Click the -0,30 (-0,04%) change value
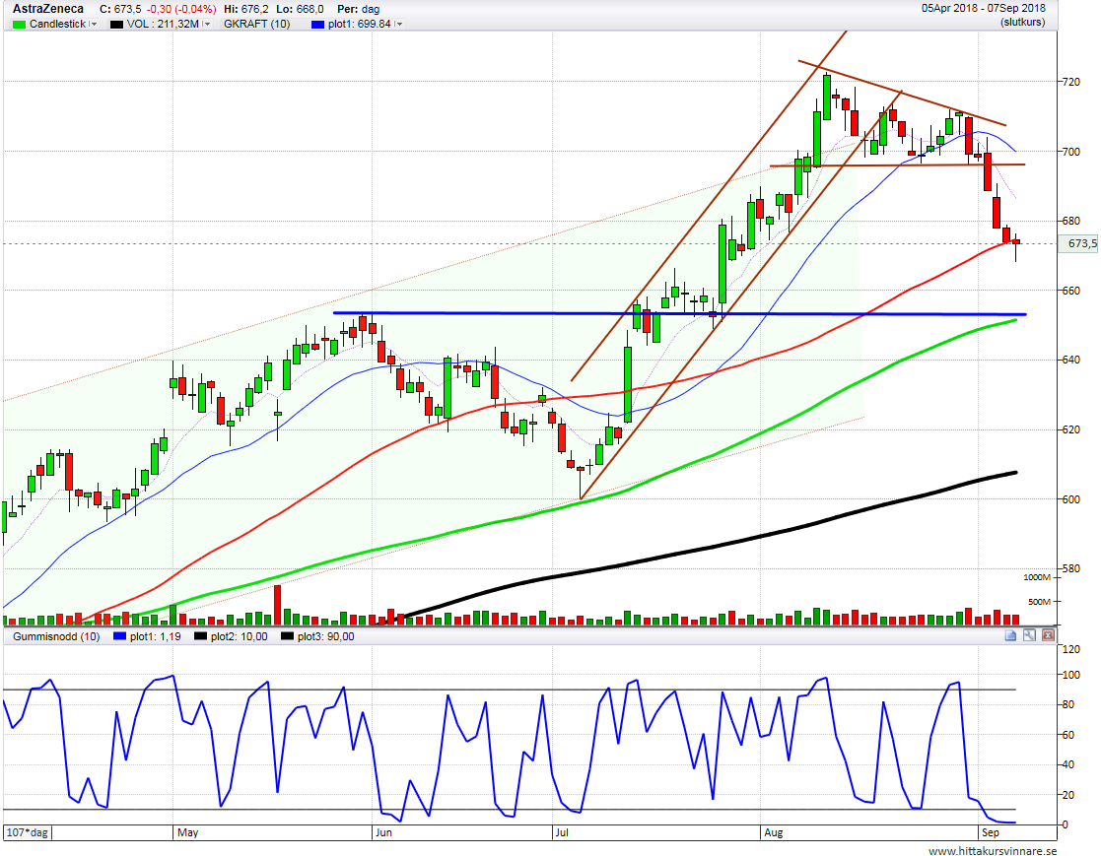 [x=181, y=9]
